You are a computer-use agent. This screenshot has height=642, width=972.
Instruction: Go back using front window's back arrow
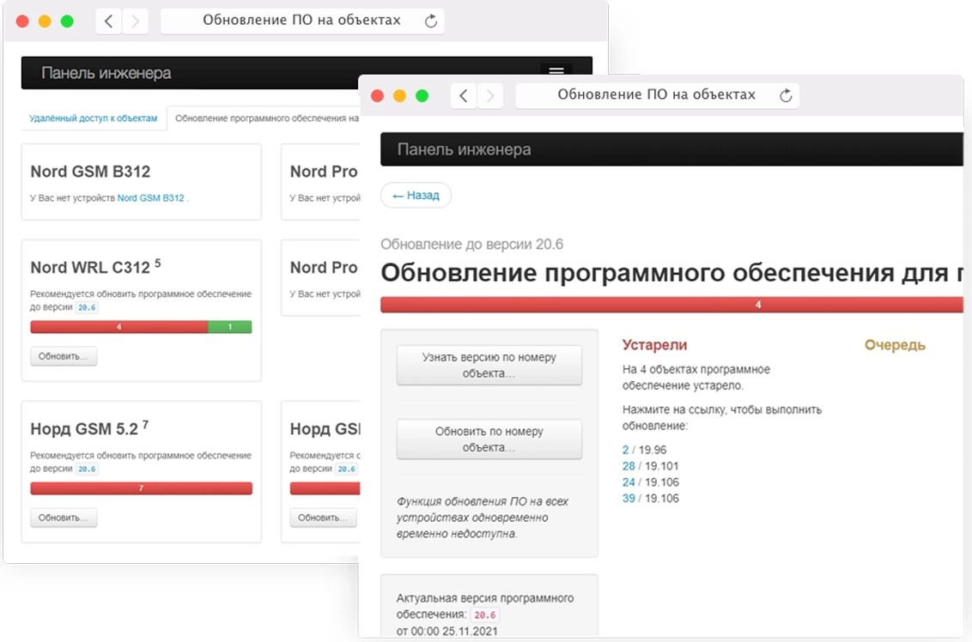tap(464, 95)
